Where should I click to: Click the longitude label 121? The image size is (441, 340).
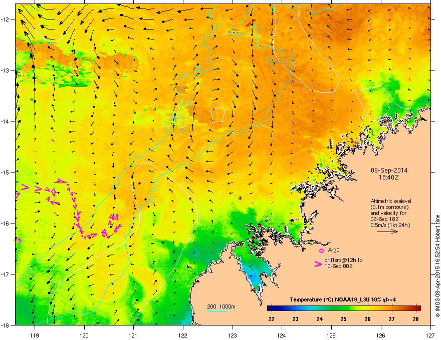pyautogui.click(x=133, y=335)
